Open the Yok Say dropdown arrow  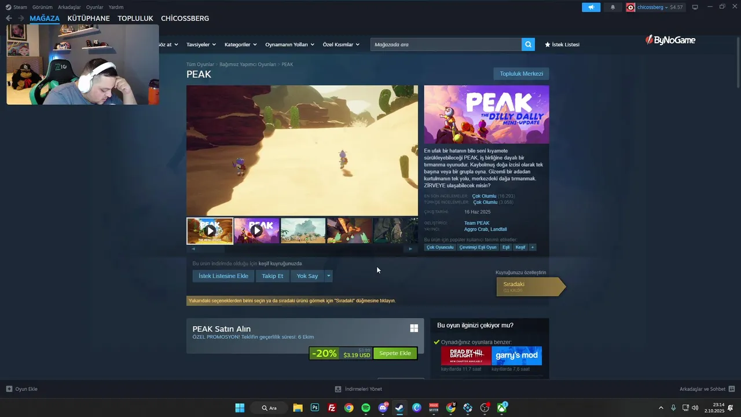[x=329, y=276]
